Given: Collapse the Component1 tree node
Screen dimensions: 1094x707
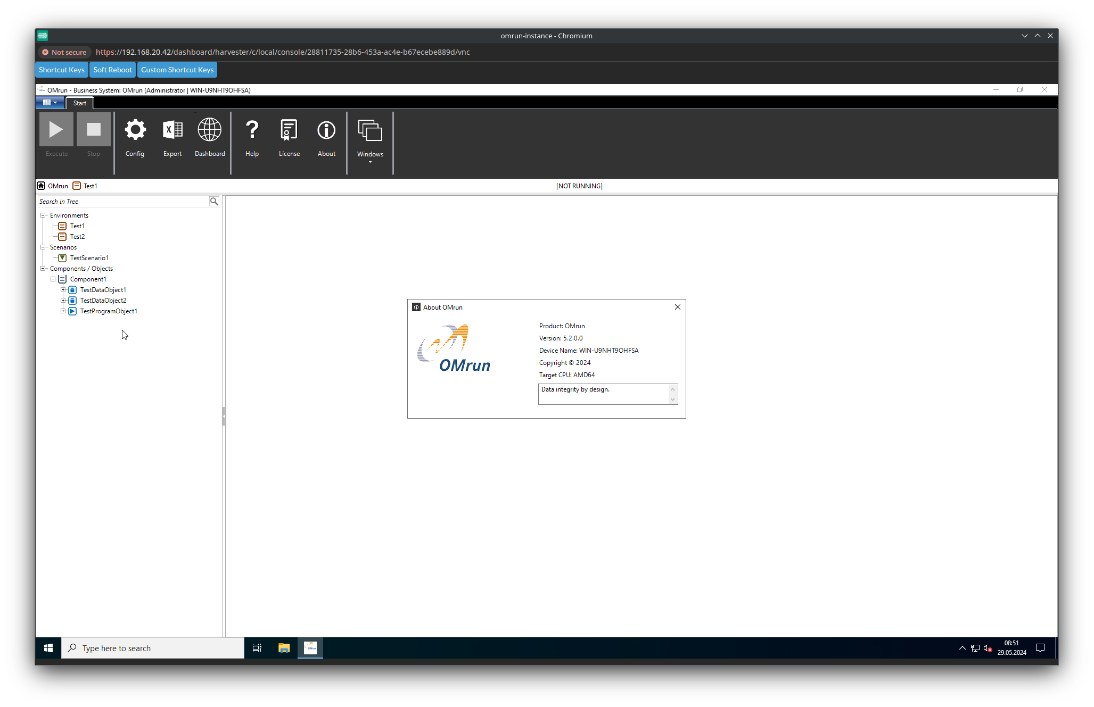Looking at the screenshot, I should pos(53,279).
